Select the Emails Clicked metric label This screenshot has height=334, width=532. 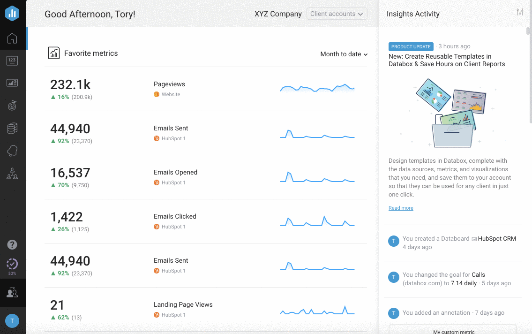pos(175,217)
